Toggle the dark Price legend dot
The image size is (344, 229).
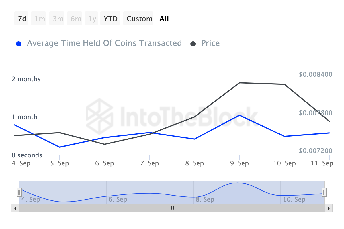[193, 44]
